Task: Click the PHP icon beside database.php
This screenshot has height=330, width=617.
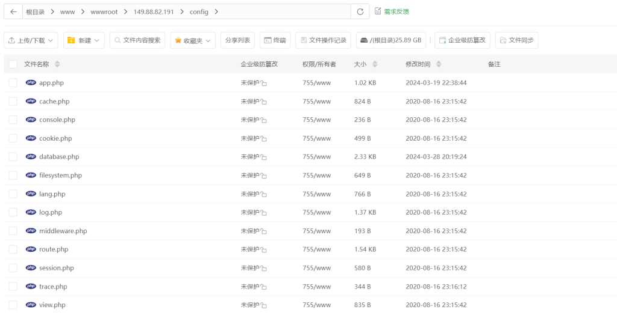Action: [31, 156]
